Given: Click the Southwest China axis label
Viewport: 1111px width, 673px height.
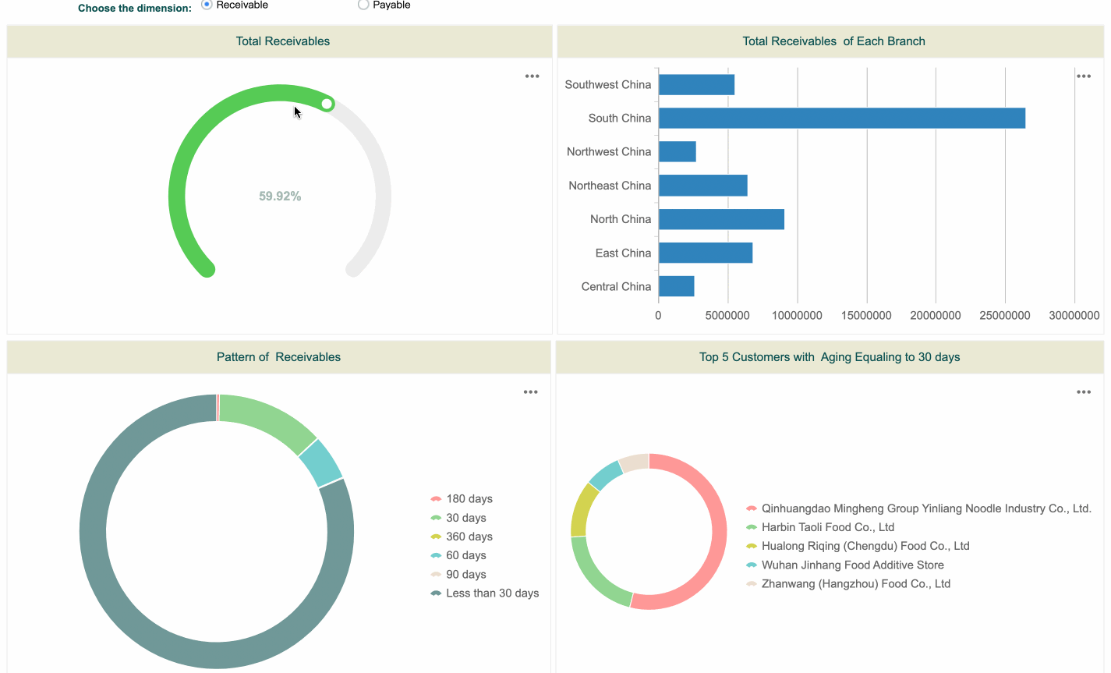Looking at the screenshot, I should click(608, 84).
